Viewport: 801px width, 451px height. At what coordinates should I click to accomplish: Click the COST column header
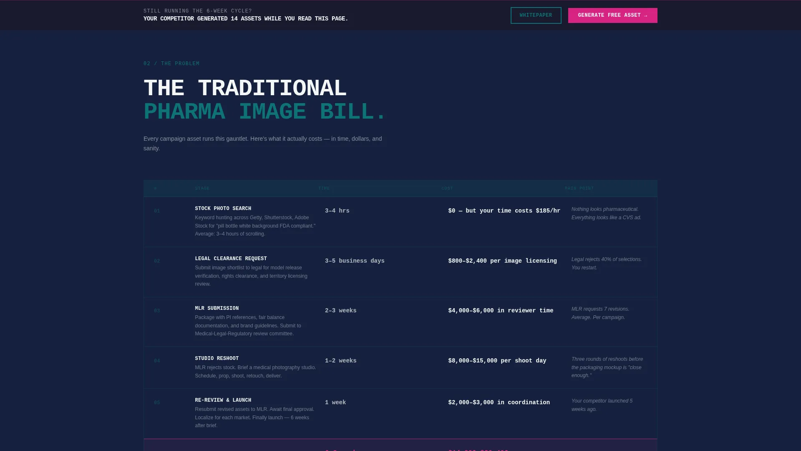coord(447,189)
